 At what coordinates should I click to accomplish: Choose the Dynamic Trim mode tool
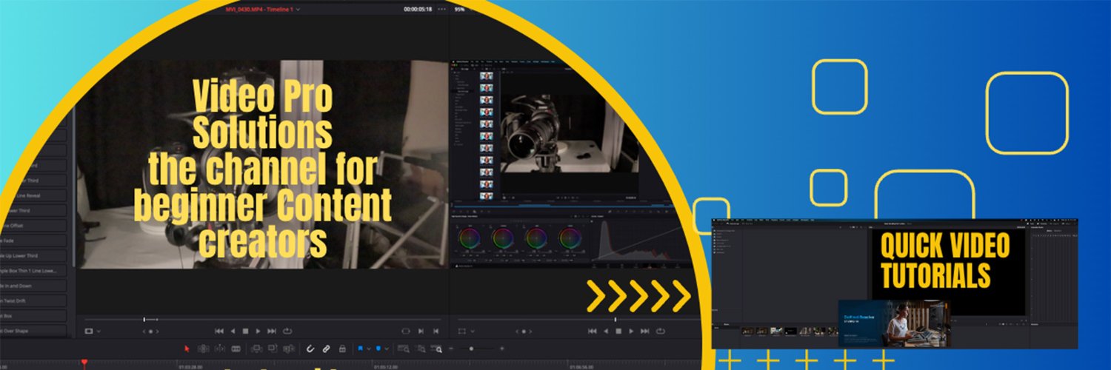click(x=219, y=349)
